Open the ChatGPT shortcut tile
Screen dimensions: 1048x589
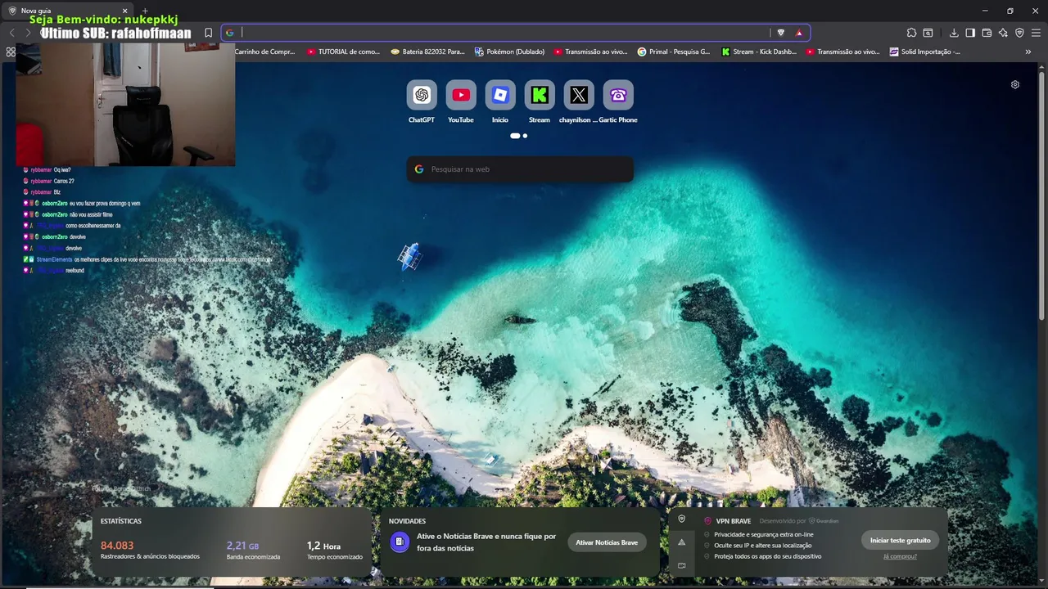[422, 96]
